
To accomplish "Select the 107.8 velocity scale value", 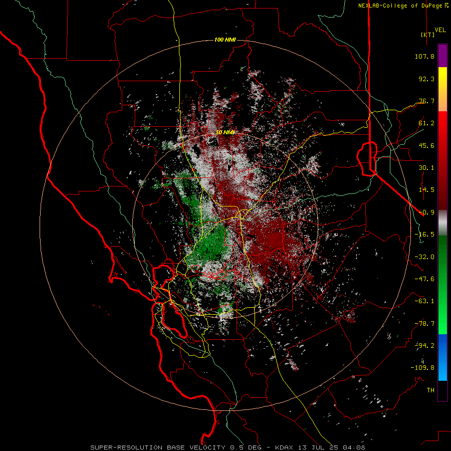I will [424, 56].
